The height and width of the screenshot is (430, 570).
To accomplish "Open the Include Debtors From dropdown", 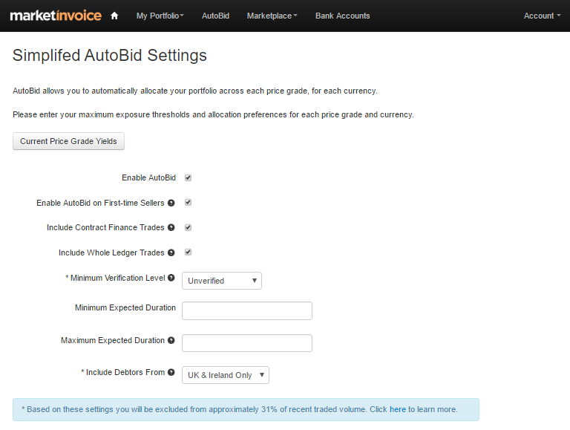I will (225, 375).
